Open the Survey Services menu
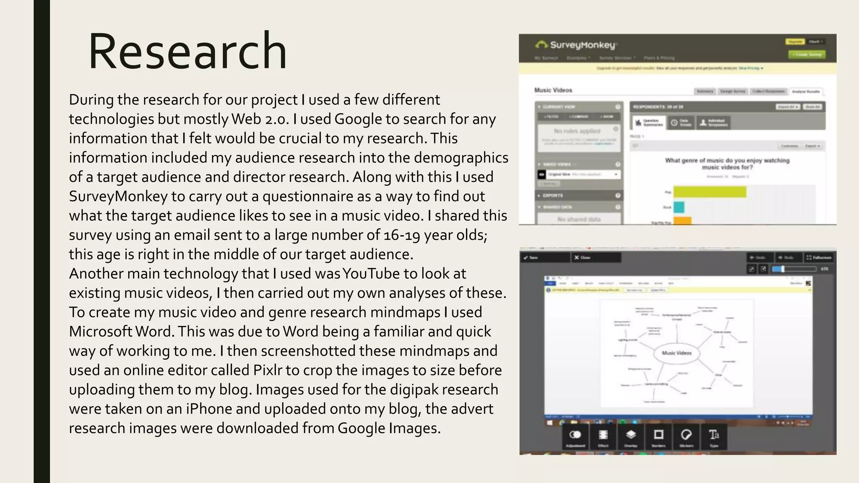859x483 pixels. tap(617, 58)
